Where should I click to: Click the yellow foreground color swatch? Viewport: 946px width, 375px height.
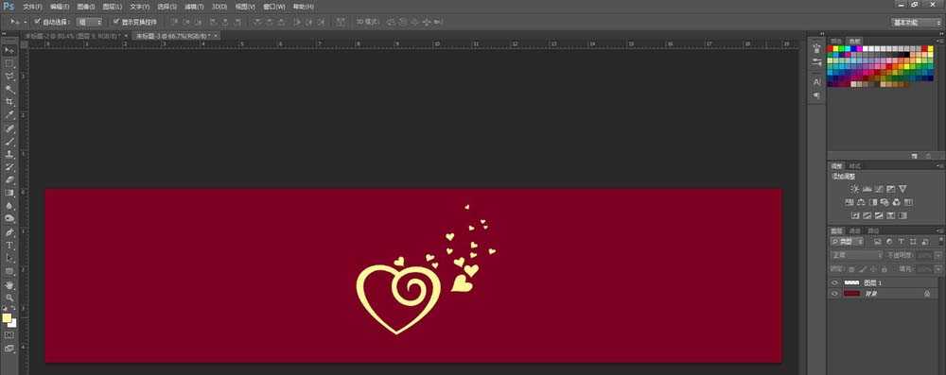[x=7, y=318]
